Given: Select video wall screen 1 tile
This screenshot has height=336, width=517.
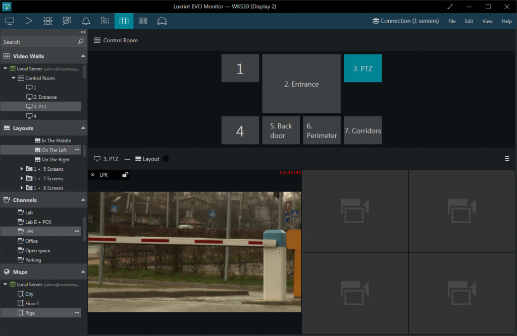Looking at the screenshot, I should [x=240, y=68].
